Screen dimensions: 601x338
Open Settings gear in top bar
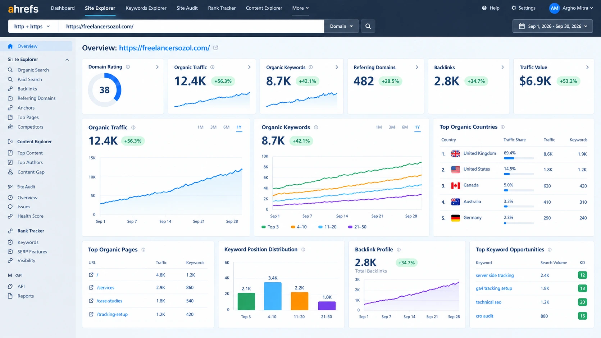click(514, 8)
